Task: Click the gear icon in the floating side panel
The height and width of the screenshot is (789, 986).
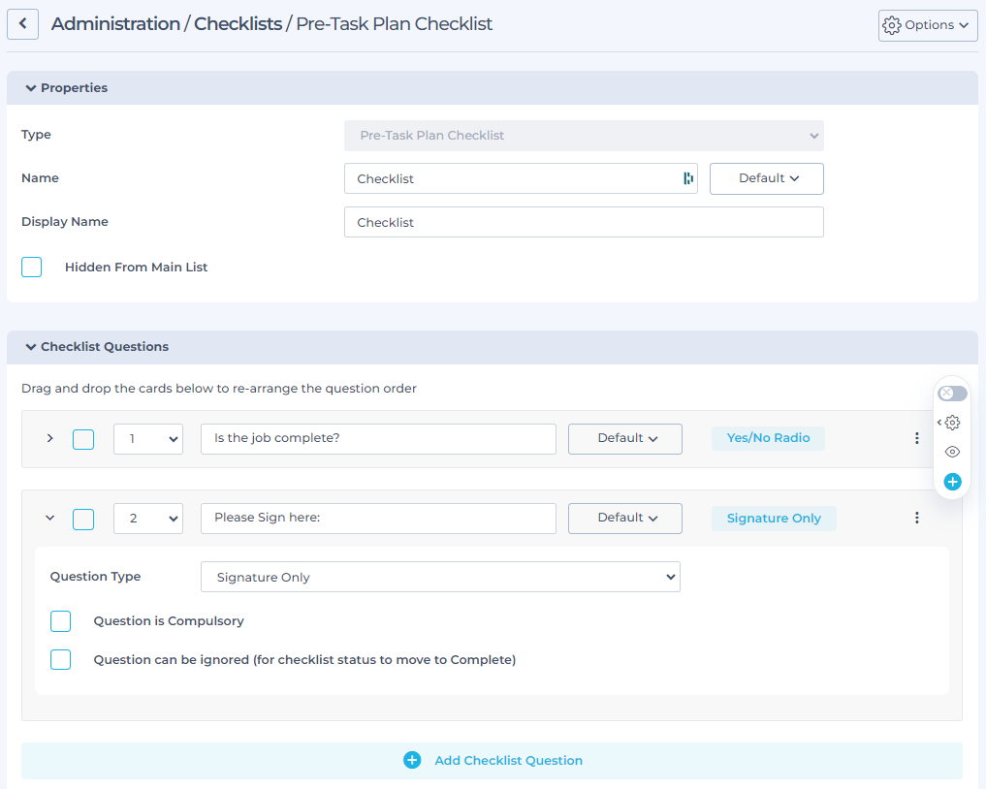Action: (951, 423)
